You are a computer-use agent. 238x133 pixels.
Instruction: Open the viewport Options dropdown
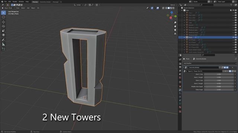[173, 5]
